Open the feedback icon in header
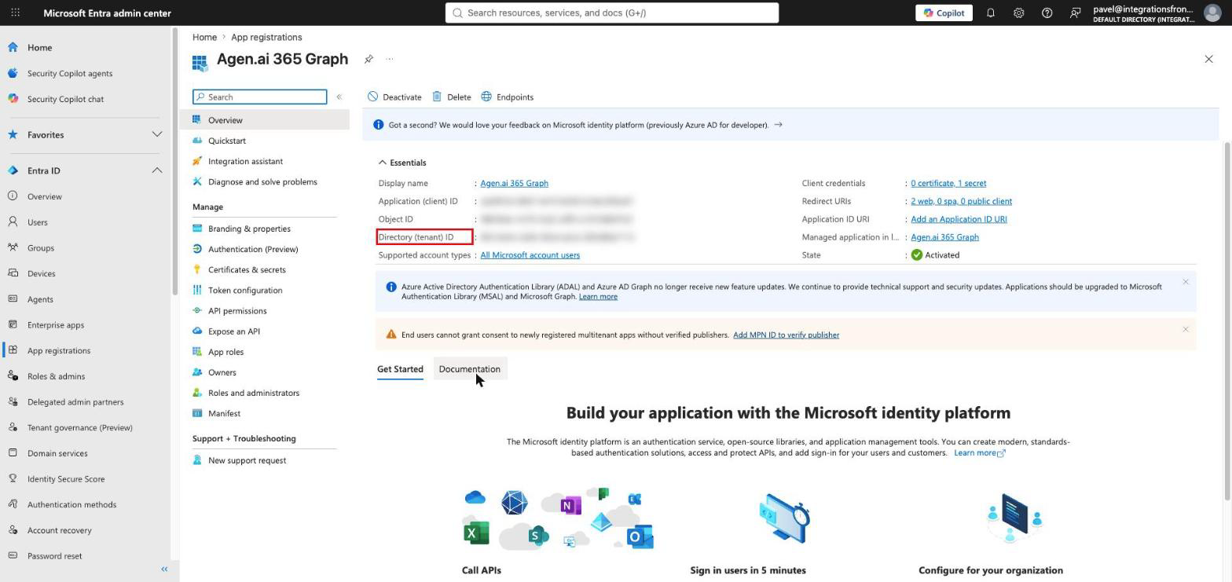Image resolution: width=1232 pixels, height=582 pixels. click(x=1076, y=13)
